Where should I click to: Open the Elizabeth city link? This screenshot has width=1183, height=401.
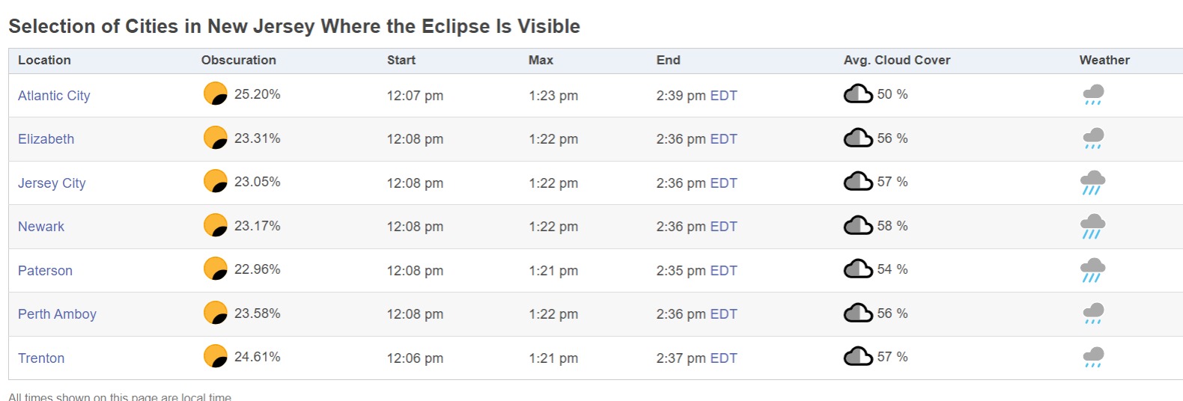click(x=46, y=139)
